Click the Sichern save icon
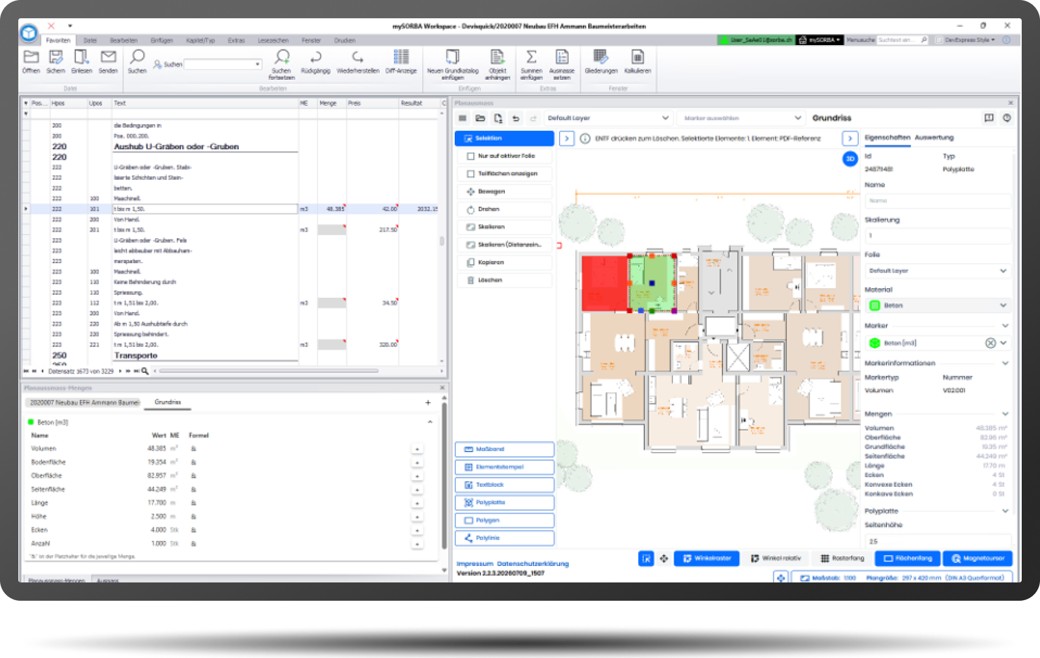This screenshot has height=658, width=1040. click(56, 57)
